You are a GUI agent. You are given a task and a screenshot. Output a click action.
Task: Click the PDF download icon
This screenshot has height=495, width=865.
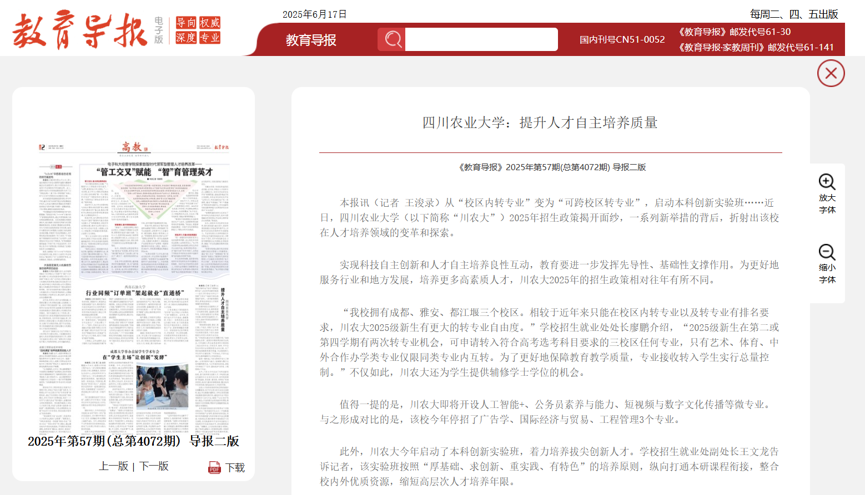pyautogui.click(x=214, y=467)
